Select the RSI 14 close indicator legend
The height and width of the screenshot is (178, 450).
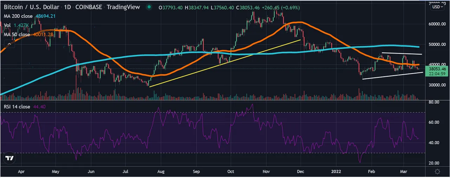(17, 107)
